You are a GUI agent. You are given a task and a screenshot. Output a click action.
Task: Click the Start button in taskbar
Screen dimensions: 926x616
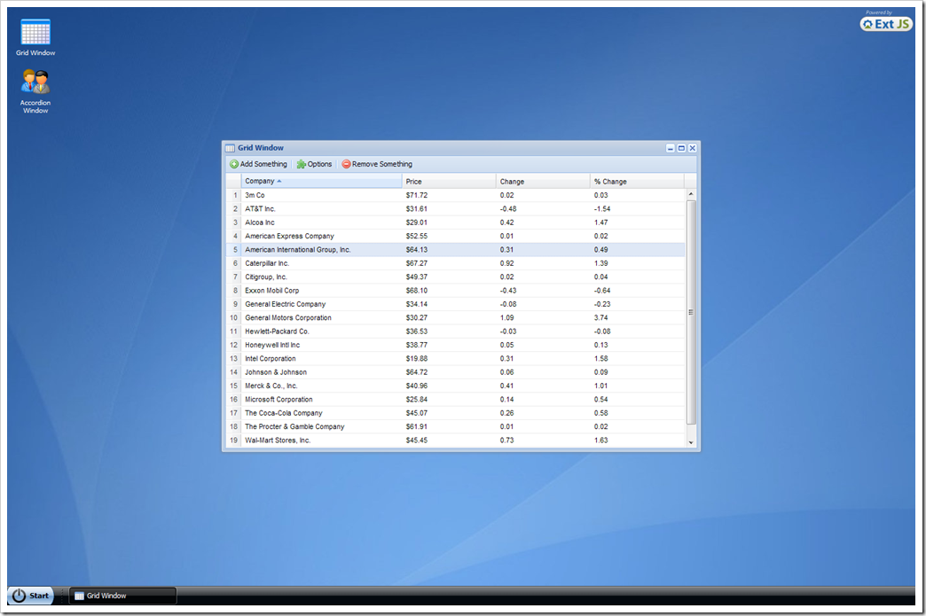[x=31, y=596]
